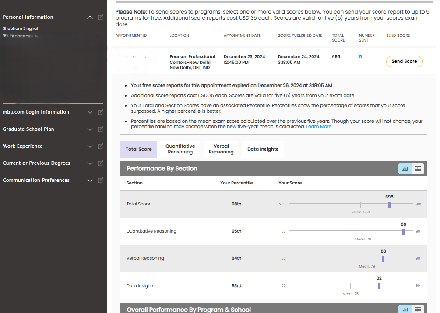Collapse the Personal Information section
Screen dimensions: 440x313
[90, 17]
